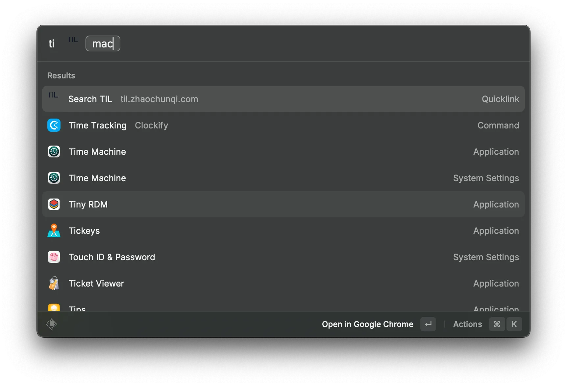Click the K shortcut key badge
Viewport: 567px width, 386px height.
point(514,324)
